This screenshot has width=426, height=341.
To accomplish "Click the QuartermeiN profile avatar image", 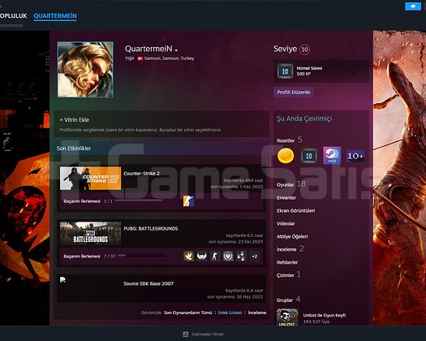I will (x=85, y=69).
